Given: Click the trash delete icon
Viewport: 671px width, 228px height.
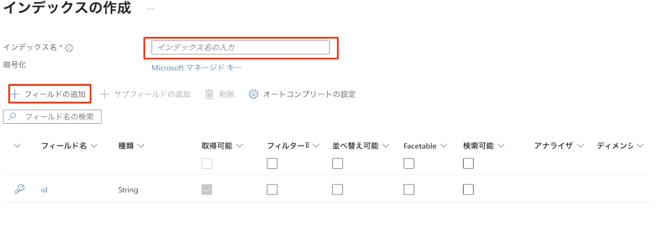Looking at the screenshot, I should tap(210, 94).
